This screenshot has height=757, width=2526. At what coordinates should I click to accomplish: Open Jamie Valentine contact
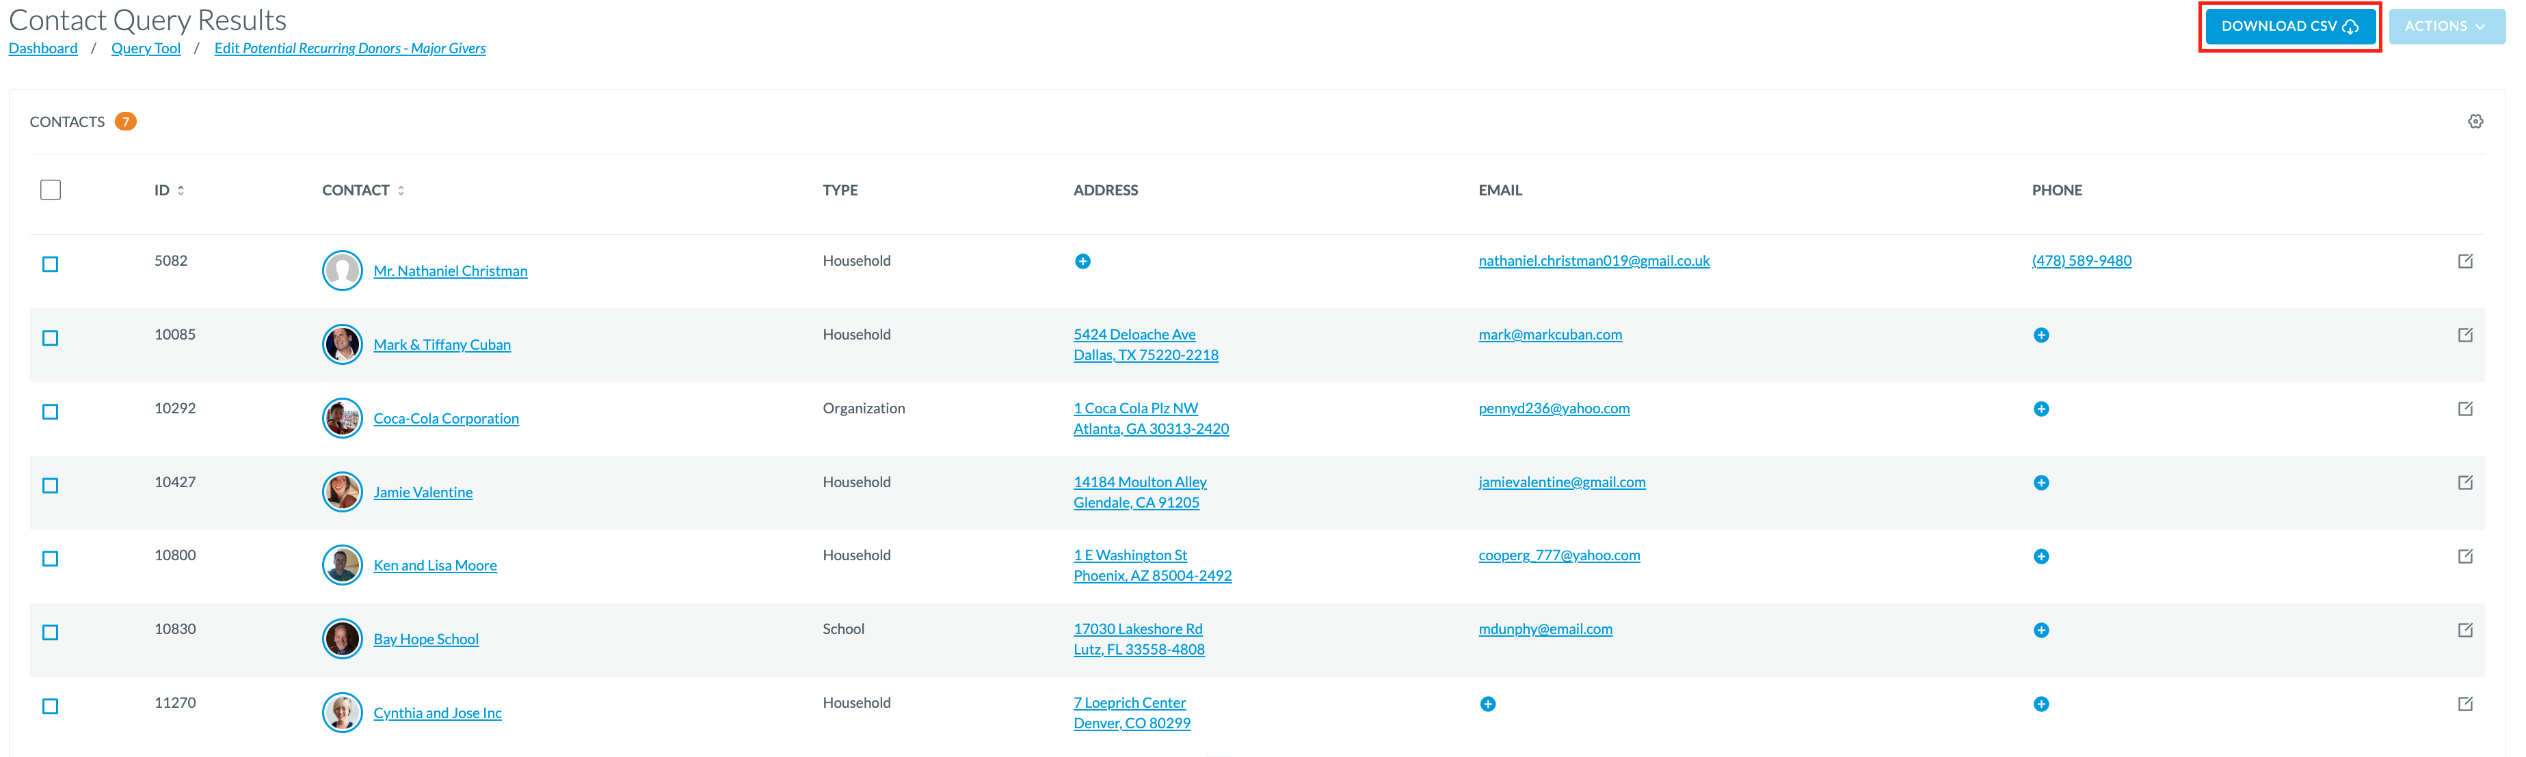tap(423, 492)
